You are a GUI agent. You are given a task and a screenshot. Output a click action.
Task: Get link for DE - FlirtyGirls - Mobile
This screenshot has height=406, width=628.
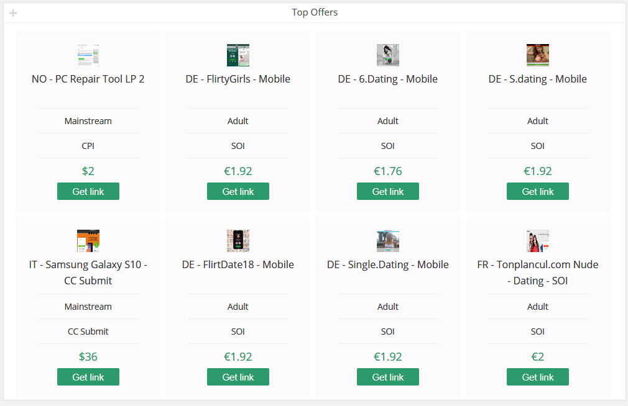tap(238, 191)
